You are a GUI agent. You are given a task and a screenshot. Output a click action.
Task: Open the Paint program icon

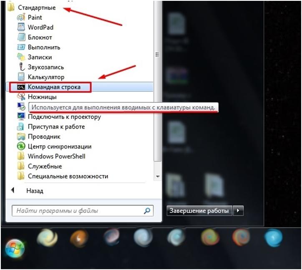[x=21, y=18]
